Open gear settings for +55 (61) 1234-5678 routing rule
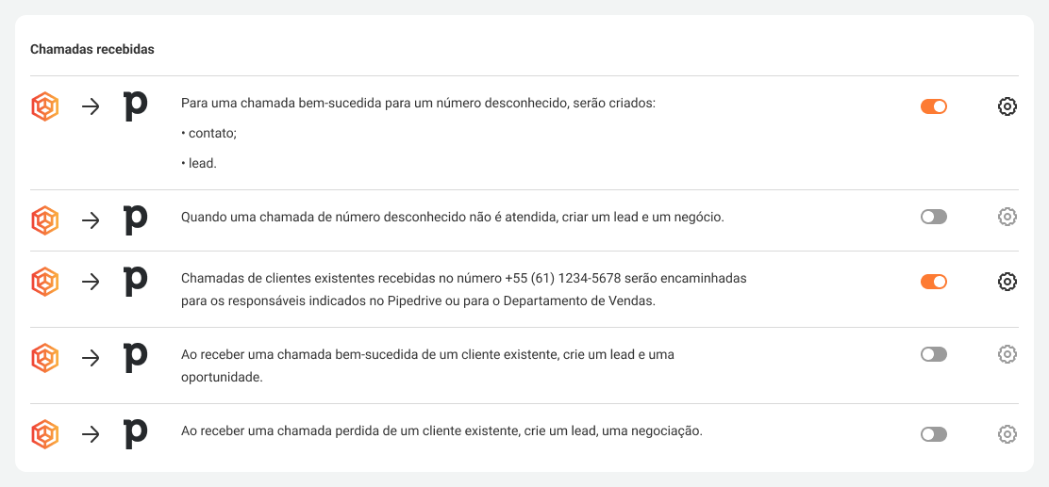The width and height of the screenshot is (1049, 487). [x=1007, y=282]
